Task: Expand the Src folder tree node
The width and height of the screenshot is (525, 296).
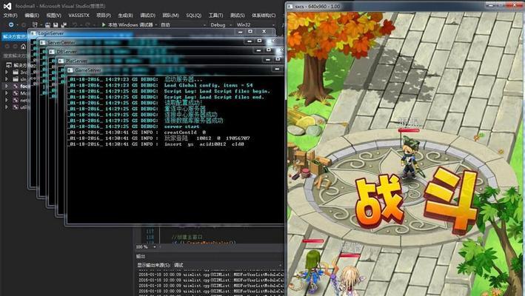Action: pyautogui.click(x=6, y=72)
